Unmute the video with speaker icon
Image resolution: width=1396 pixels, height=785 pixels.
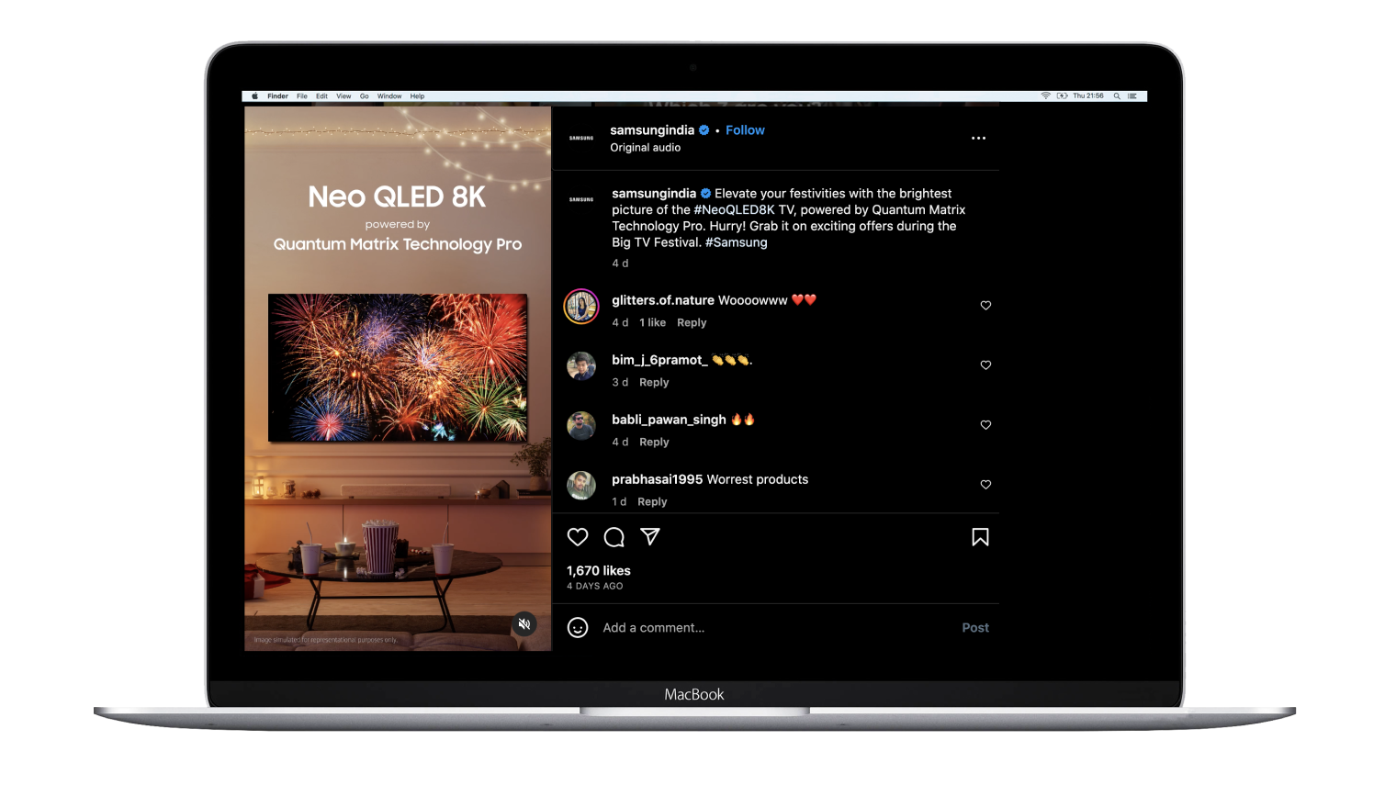(x=524, y=624)
